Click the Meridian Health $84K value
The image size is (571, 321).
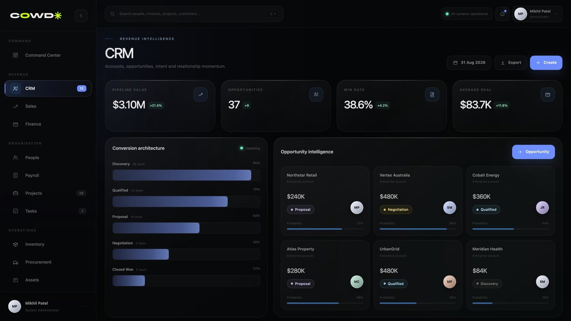pyautogui.click(x=480, y=271)
